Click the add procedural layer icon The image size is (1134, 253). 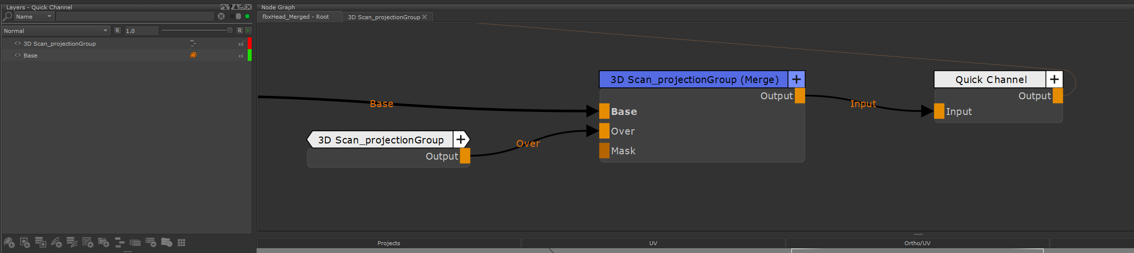(88, 242)
